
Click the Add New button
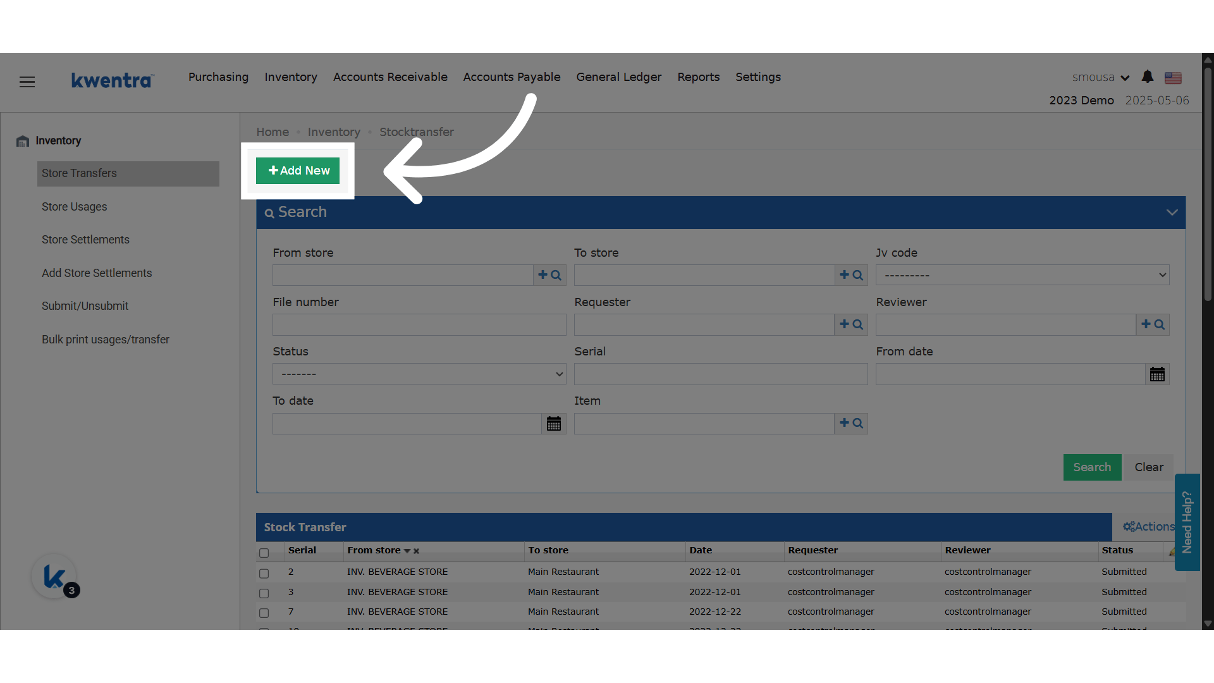click(298, 171)
